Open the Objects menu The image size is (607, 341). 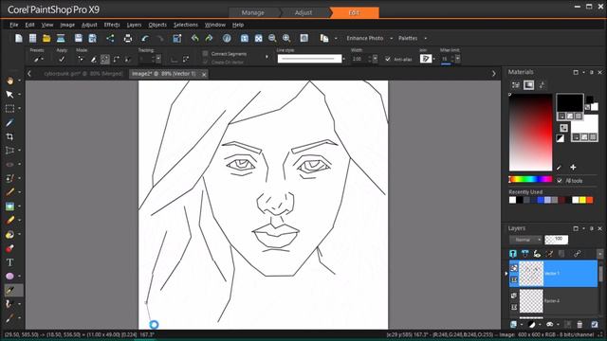coord(157,25)
